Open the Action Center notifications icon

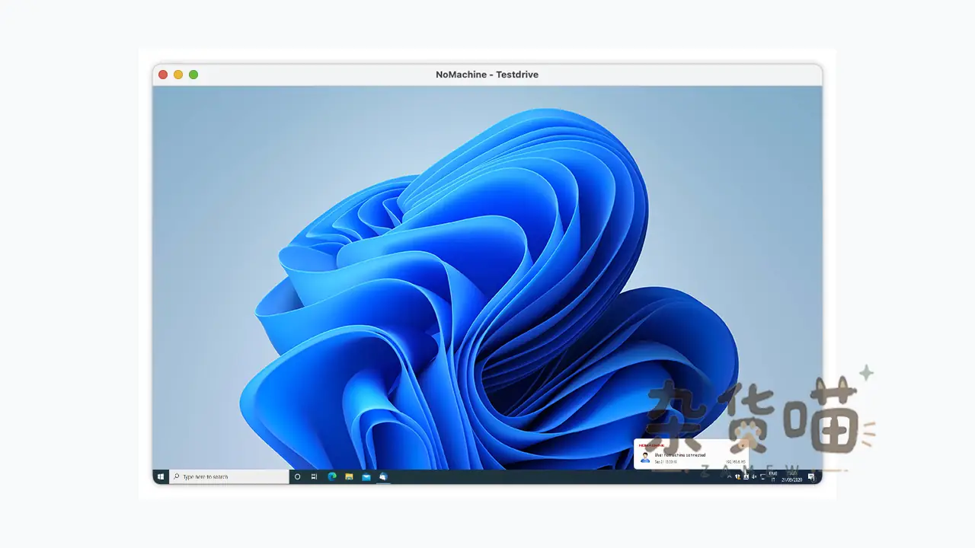(x=811, y=476)
